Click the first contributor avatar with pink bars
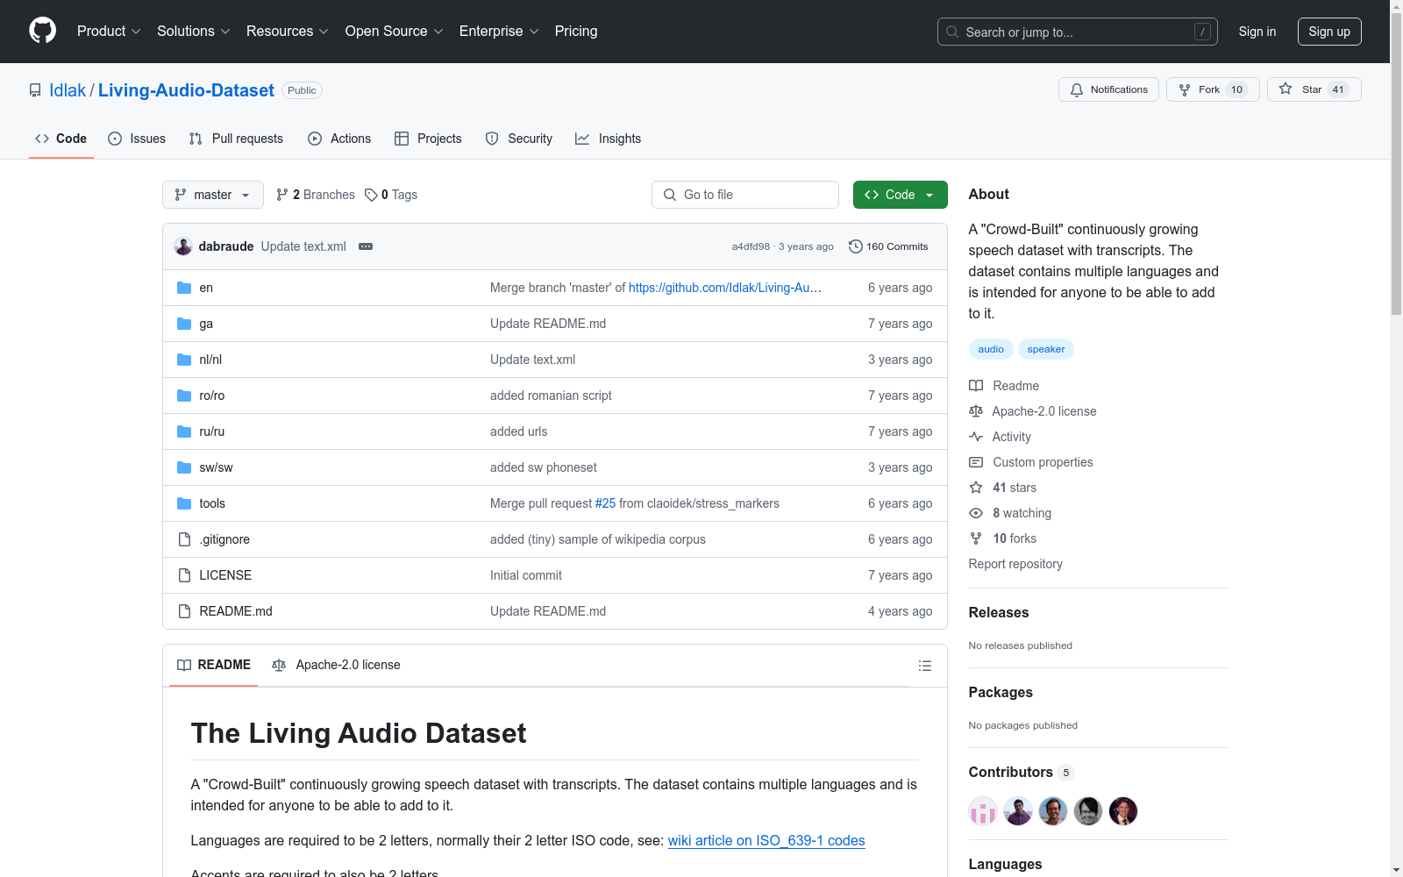Viewport: 1403px width, 877px height. [983, 811]
